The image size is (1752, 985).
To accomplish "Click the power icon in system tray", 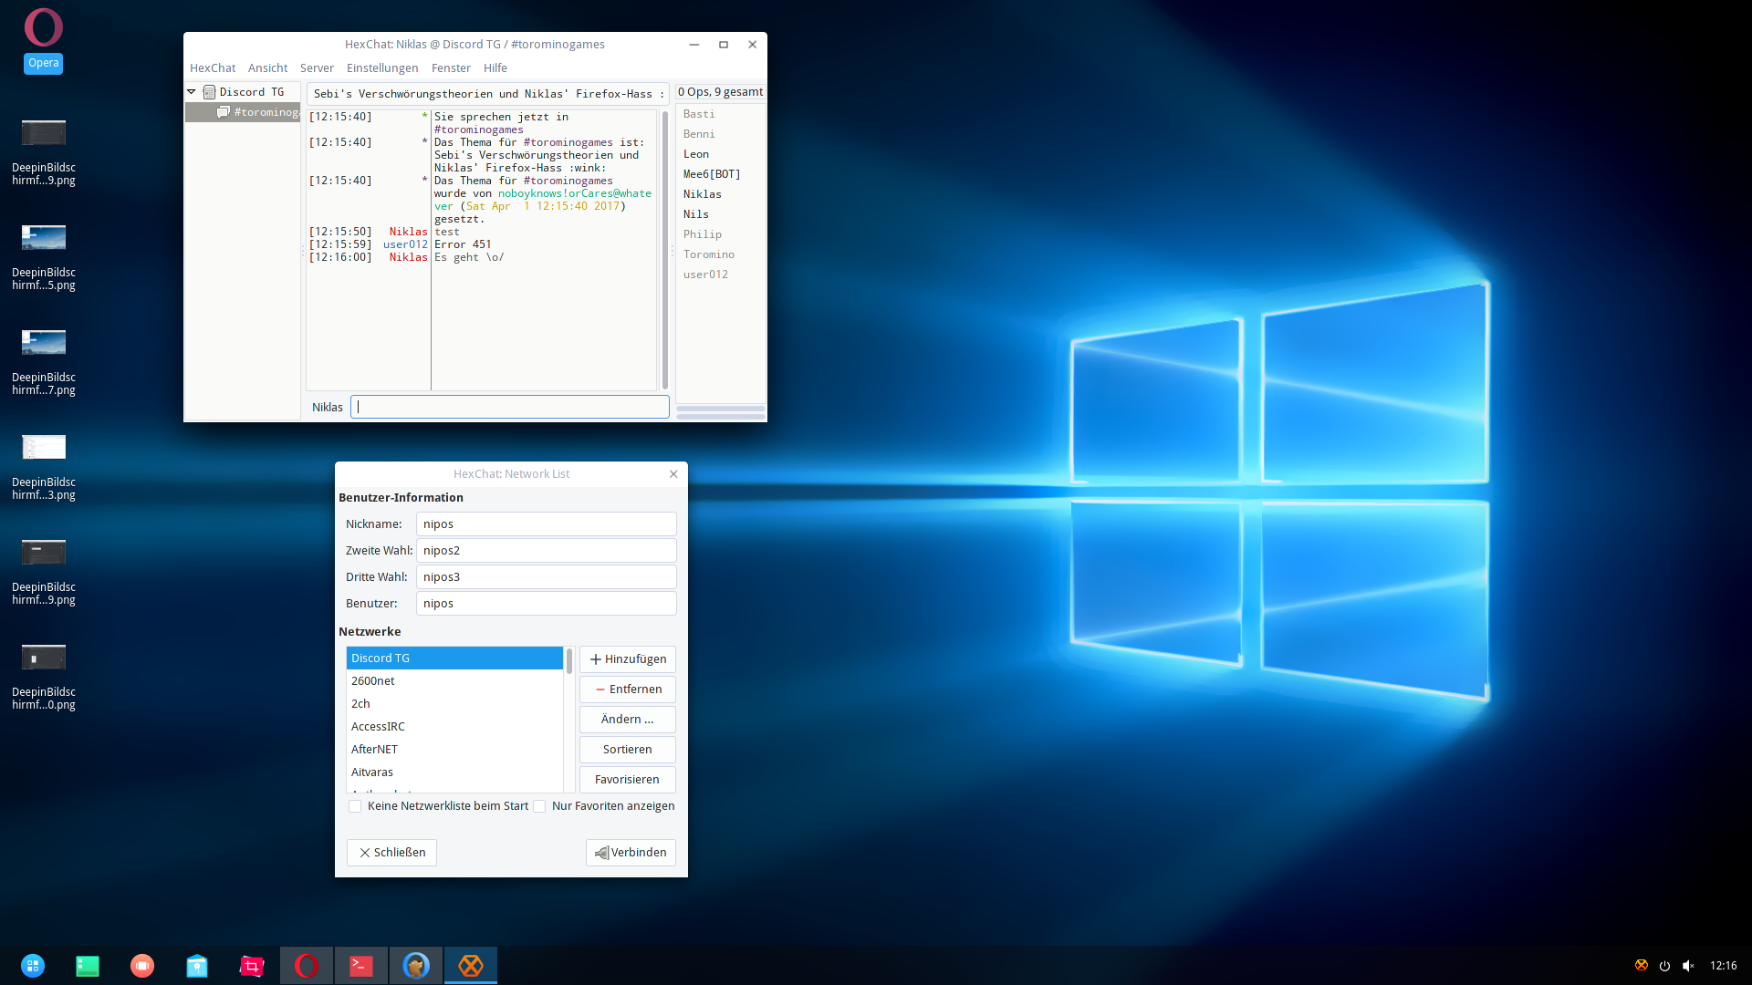I will [x=1664, y=965].
